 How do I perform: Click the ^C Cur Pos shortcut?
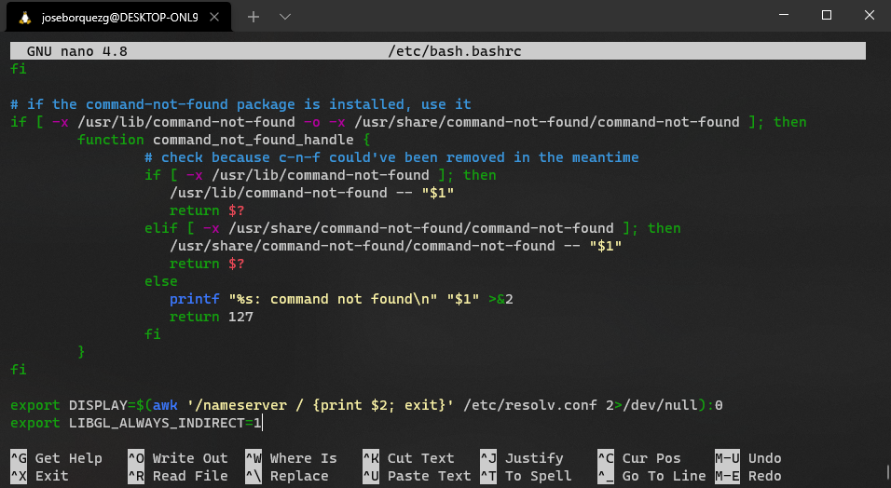pyautogui.click(x=639, y=458)
